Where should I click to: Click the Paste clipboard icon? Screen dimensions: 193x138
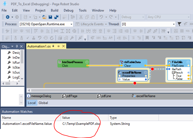click(93, 17)
